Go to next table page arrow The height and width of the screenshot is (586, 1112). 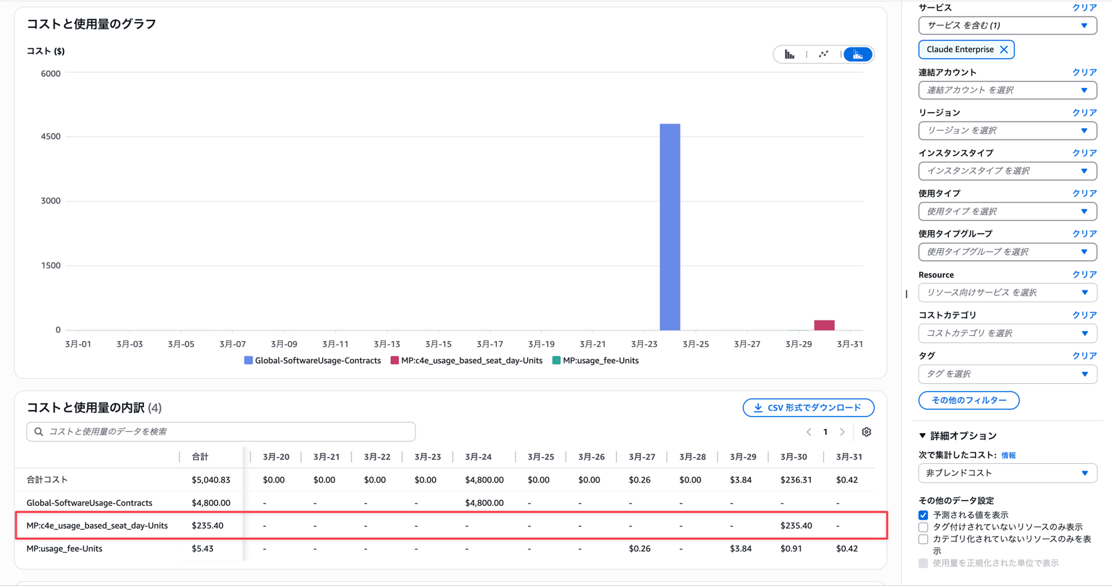coord(843,432)
